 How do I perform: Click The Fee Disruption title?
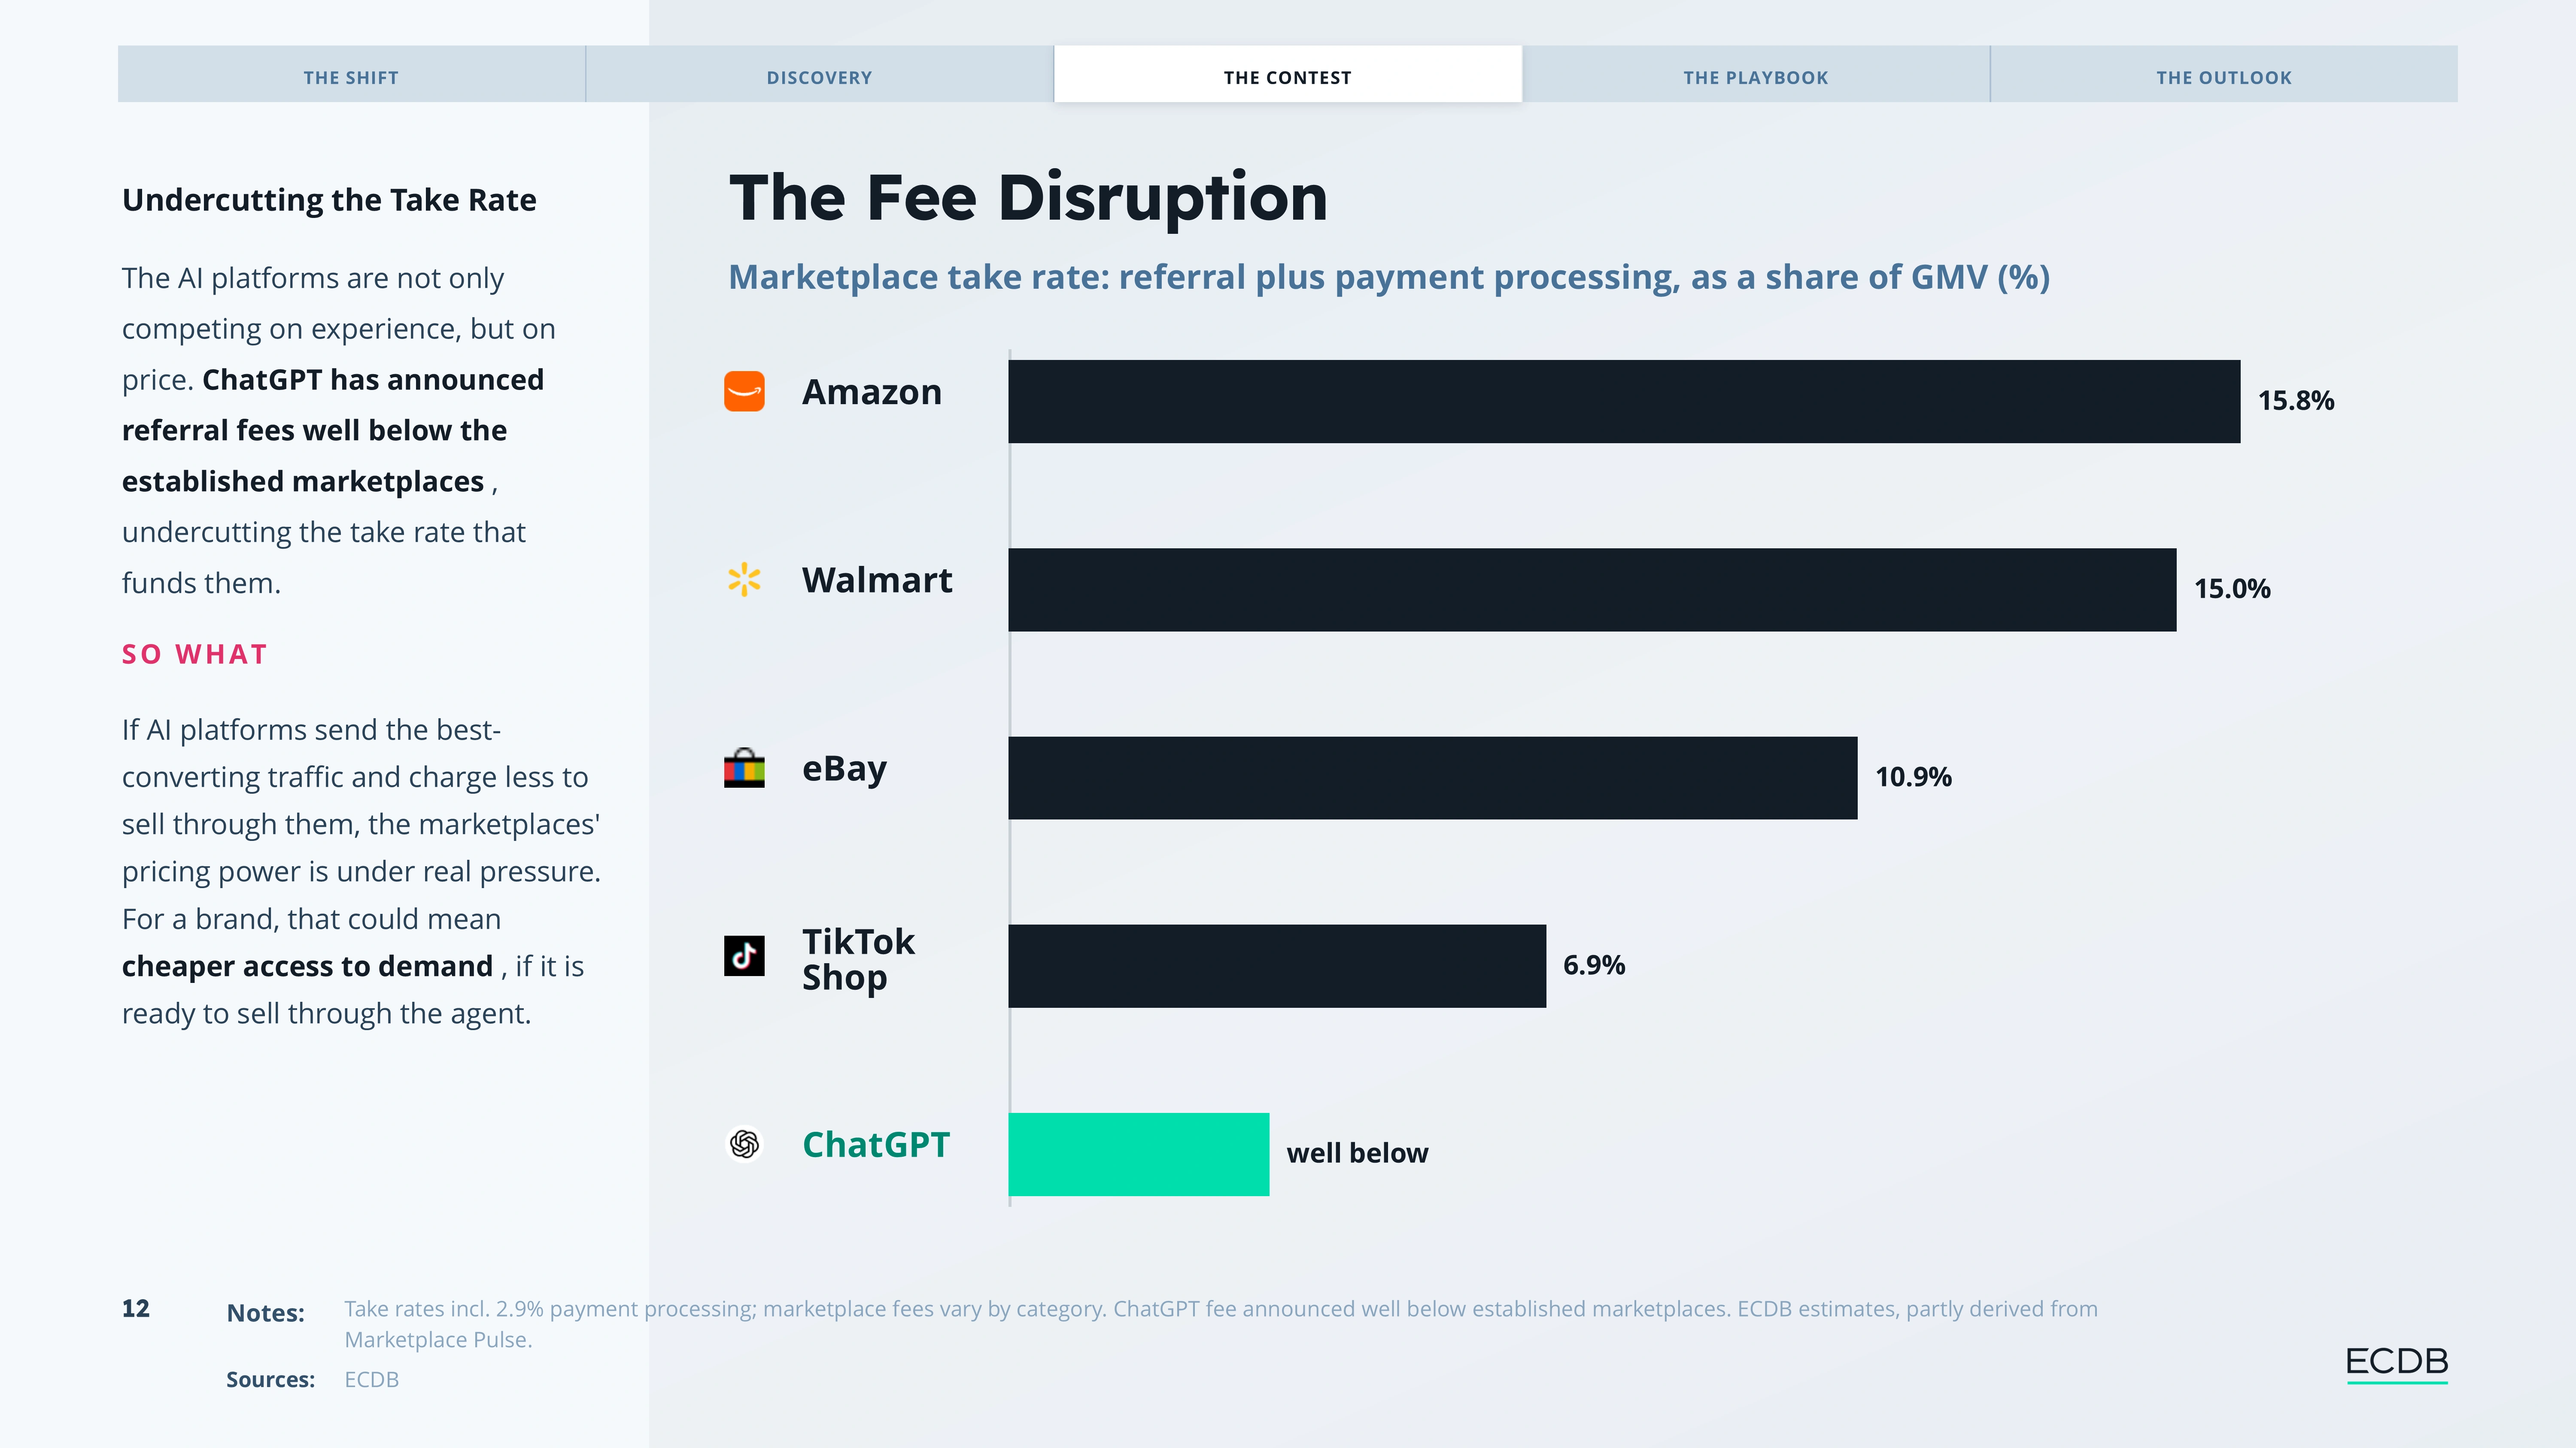click(1028, 198)
